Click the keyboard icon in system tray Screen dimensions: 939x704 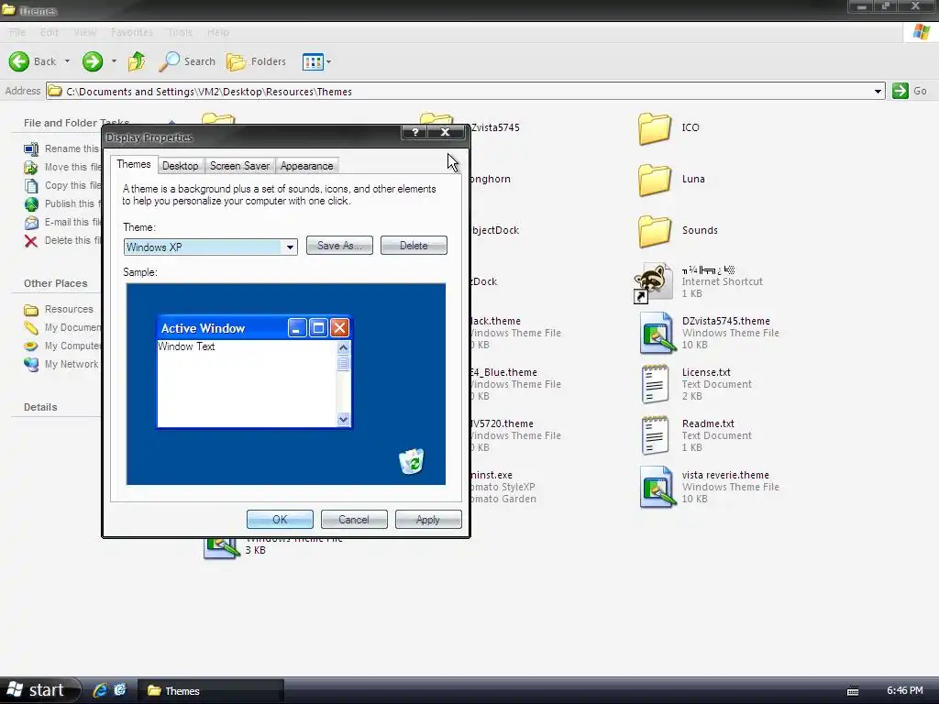tap(853, 691)
